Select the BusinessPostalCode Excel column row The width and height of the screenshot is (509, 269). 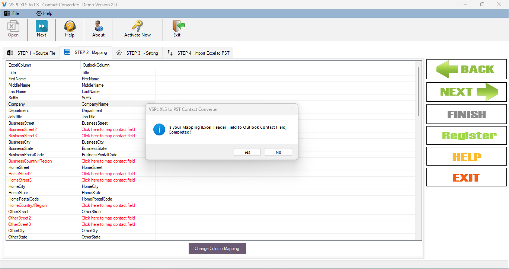26,155
